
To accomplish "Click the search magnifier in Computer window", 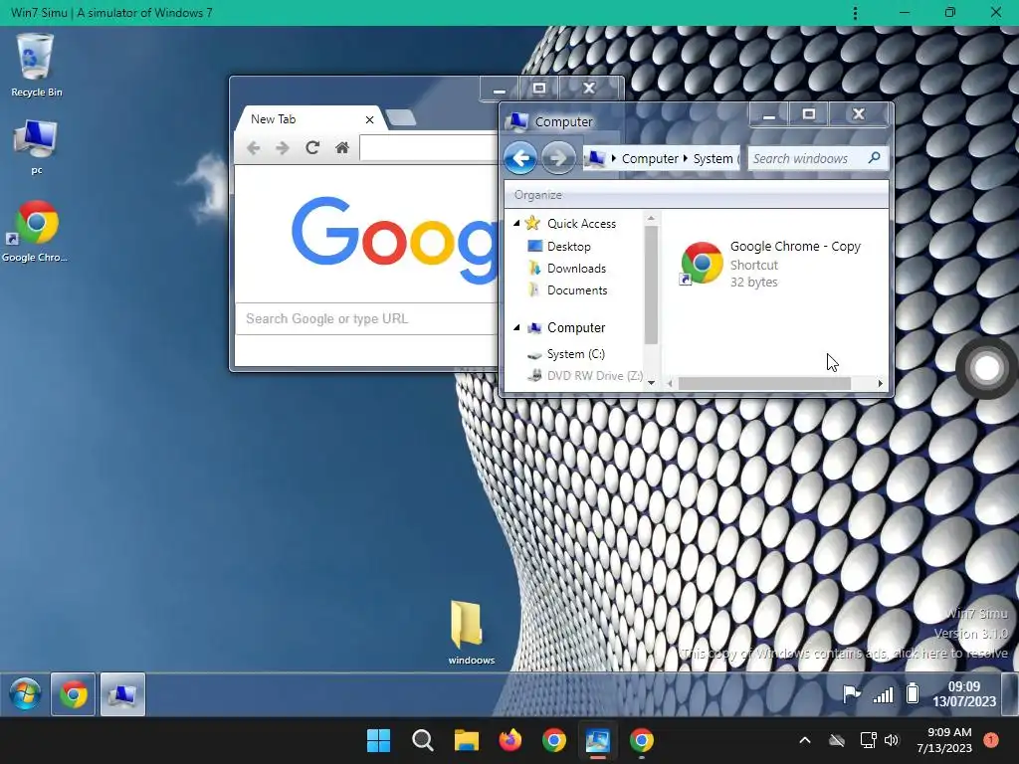I will [x=875, y=158].
